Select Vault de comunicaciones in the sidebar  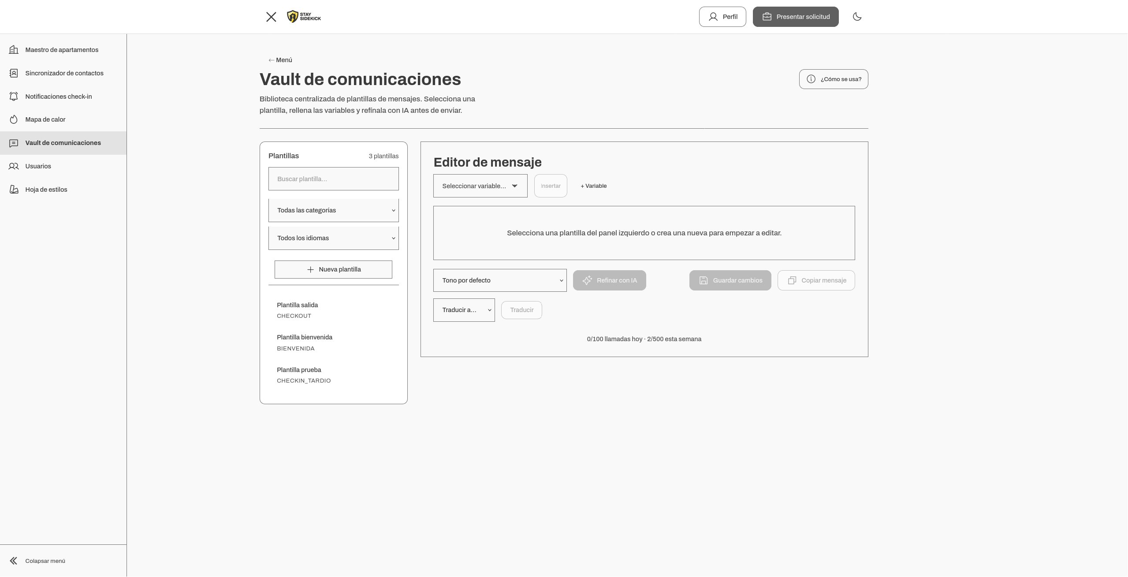tap(63, 143)
